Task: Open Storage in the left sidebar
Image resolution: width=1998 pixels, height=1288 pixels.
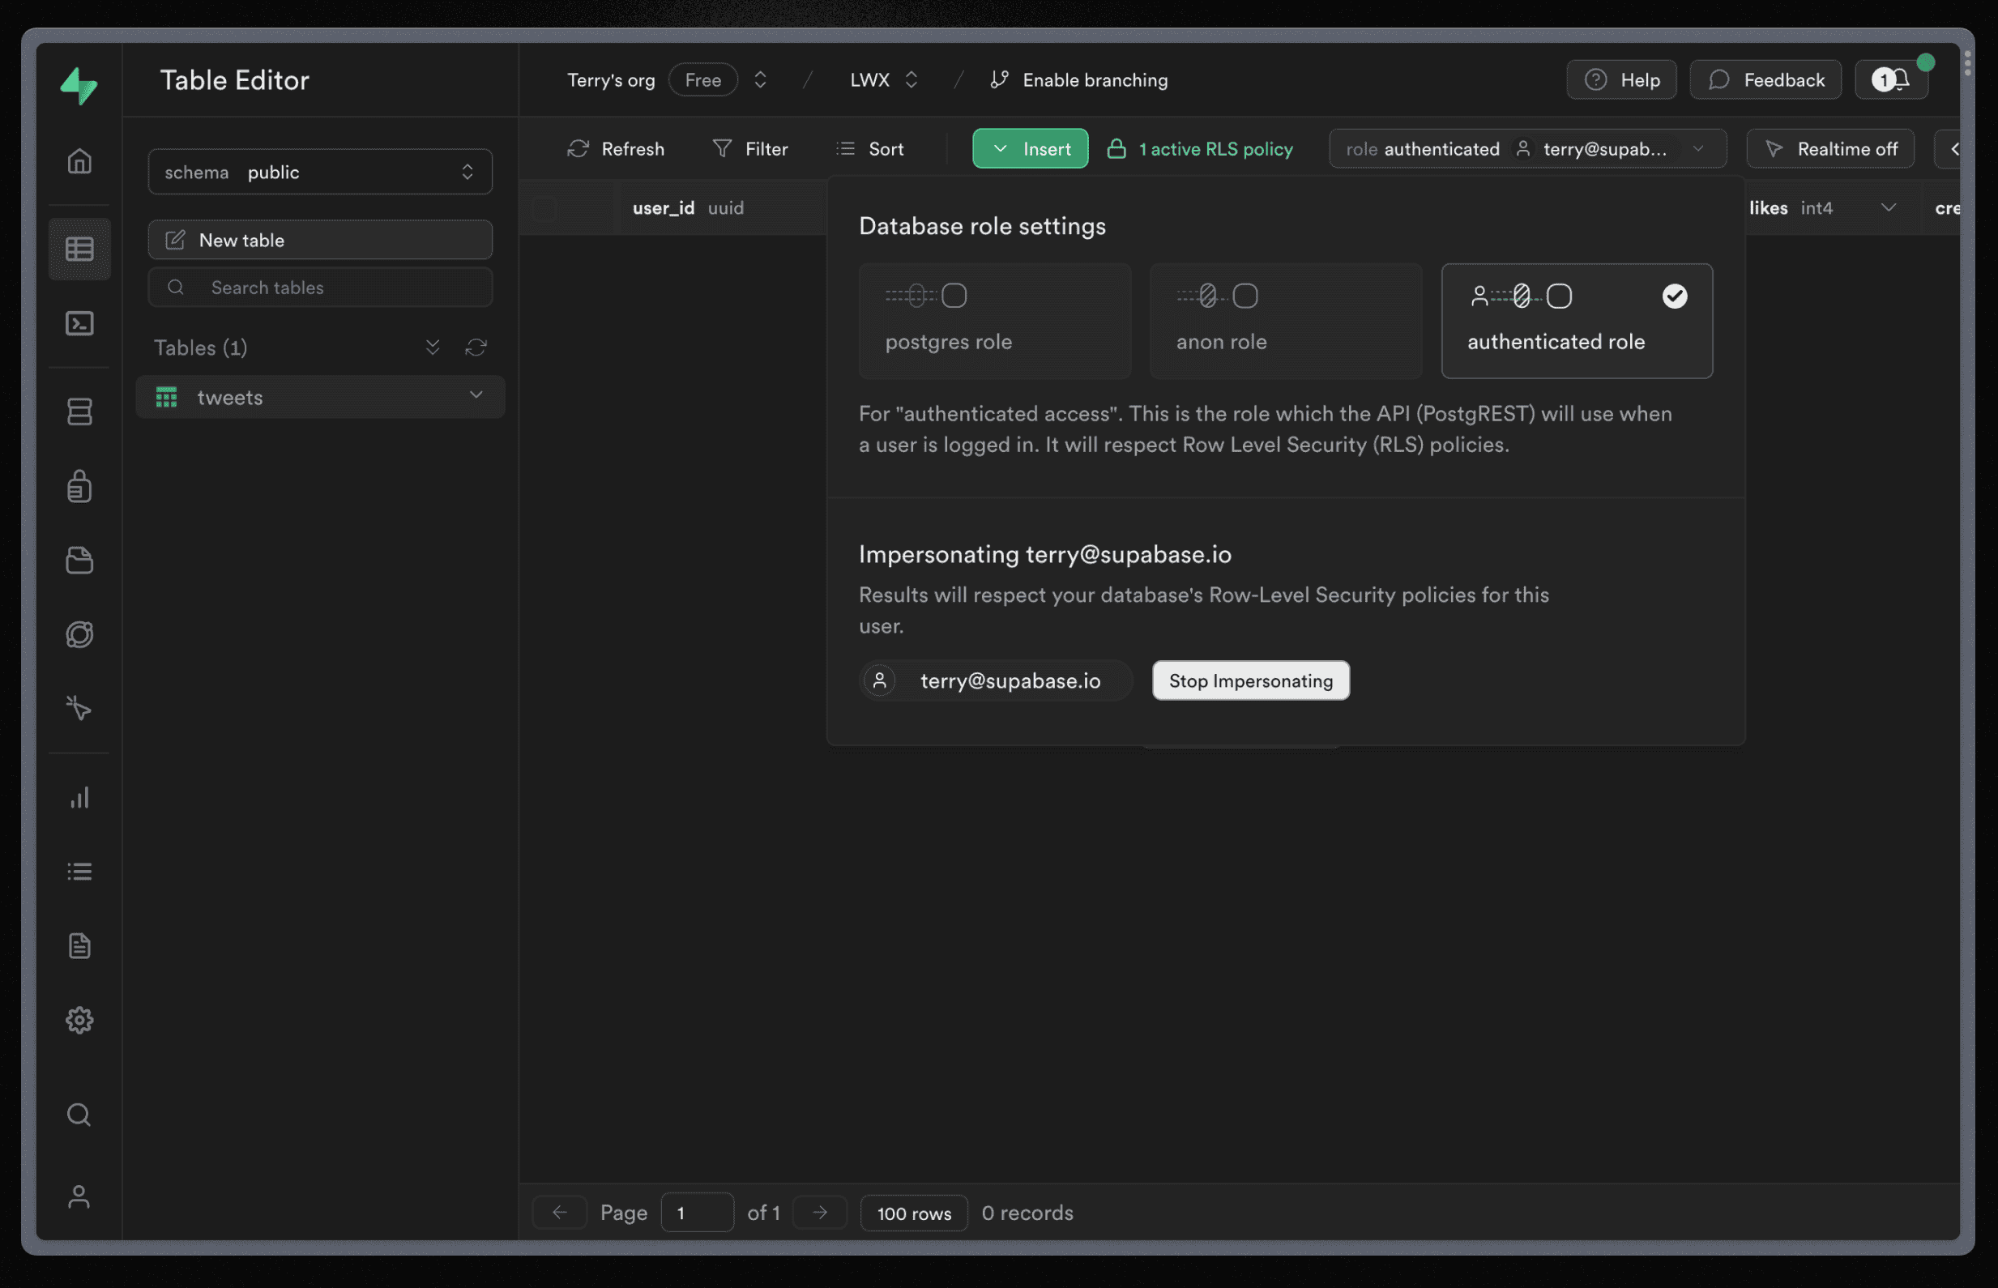Action: 79,561
